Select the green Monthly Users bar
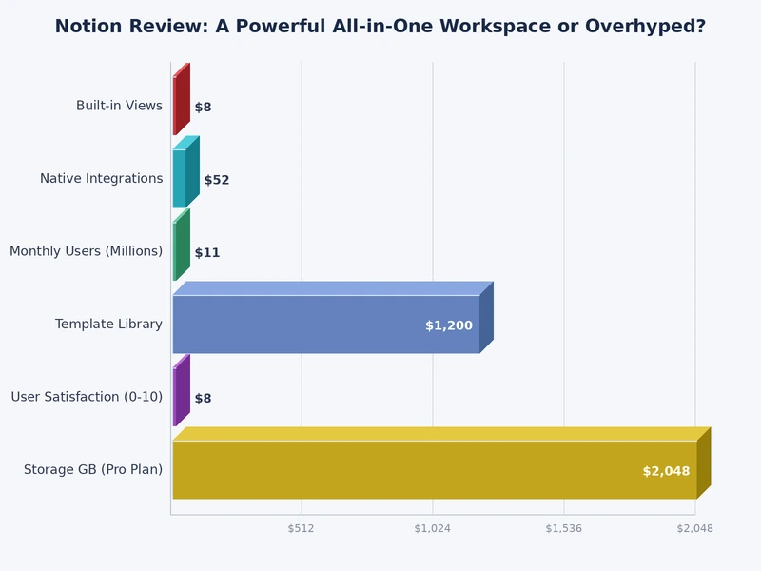The width and height of the screenshot is (761, 571). point(182,245)
